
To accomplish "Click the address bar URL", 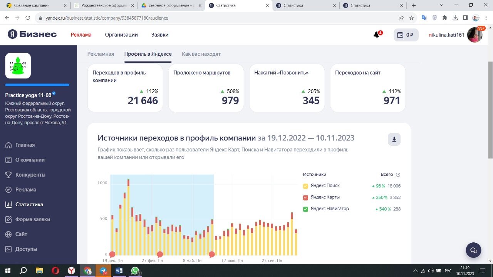I will 107,18.
